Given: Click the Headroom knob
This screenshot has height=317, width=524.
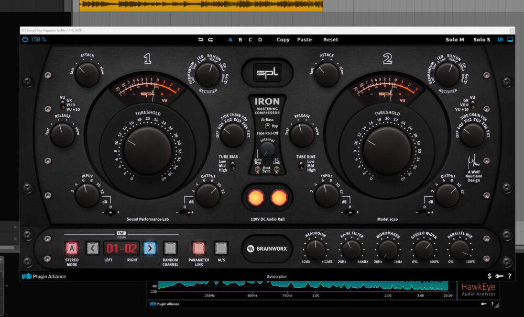Looking at the screenshot, I should [x=315, y=250].
